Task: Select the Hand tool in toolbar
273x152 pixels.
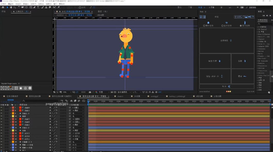Action: 11,7
